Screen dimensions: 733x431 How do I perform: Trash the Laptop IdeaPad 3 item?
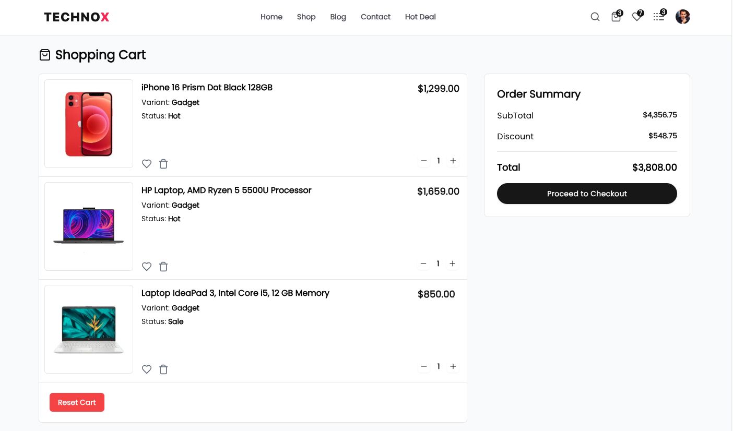click(x=163, y=369)
